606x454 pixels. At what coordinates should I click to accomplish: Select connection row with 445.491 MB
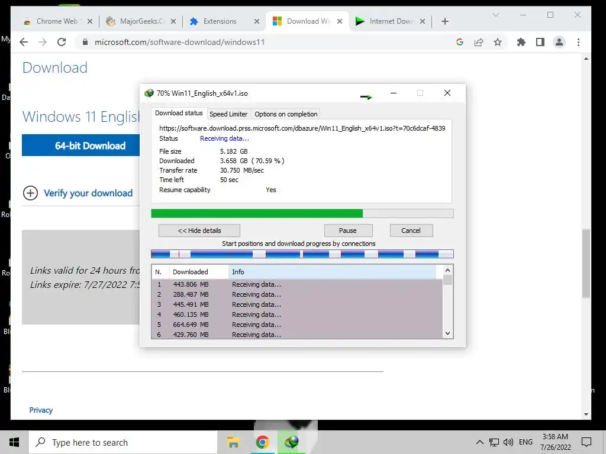point(297,304)
